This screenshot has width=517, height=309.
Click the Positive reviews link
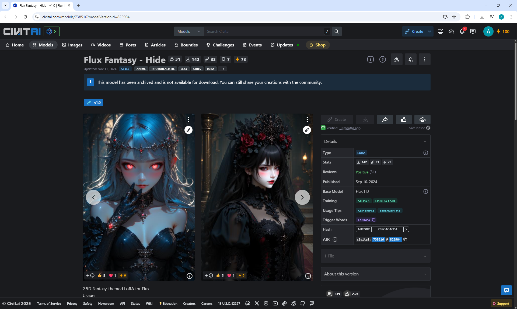[362, 172]
